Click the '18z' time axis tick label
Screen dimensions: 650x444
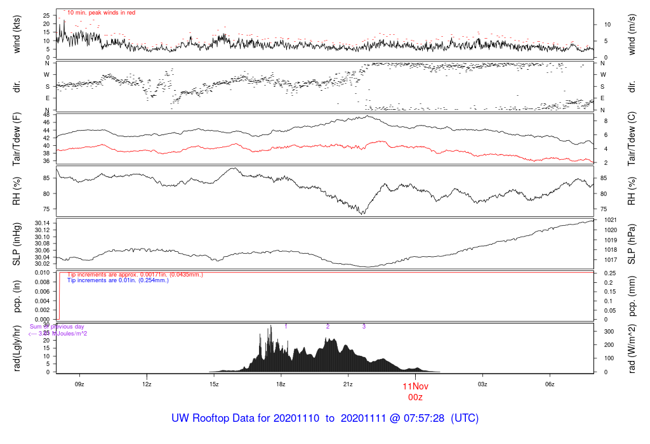pyautogui.click(x=281, y=384)
